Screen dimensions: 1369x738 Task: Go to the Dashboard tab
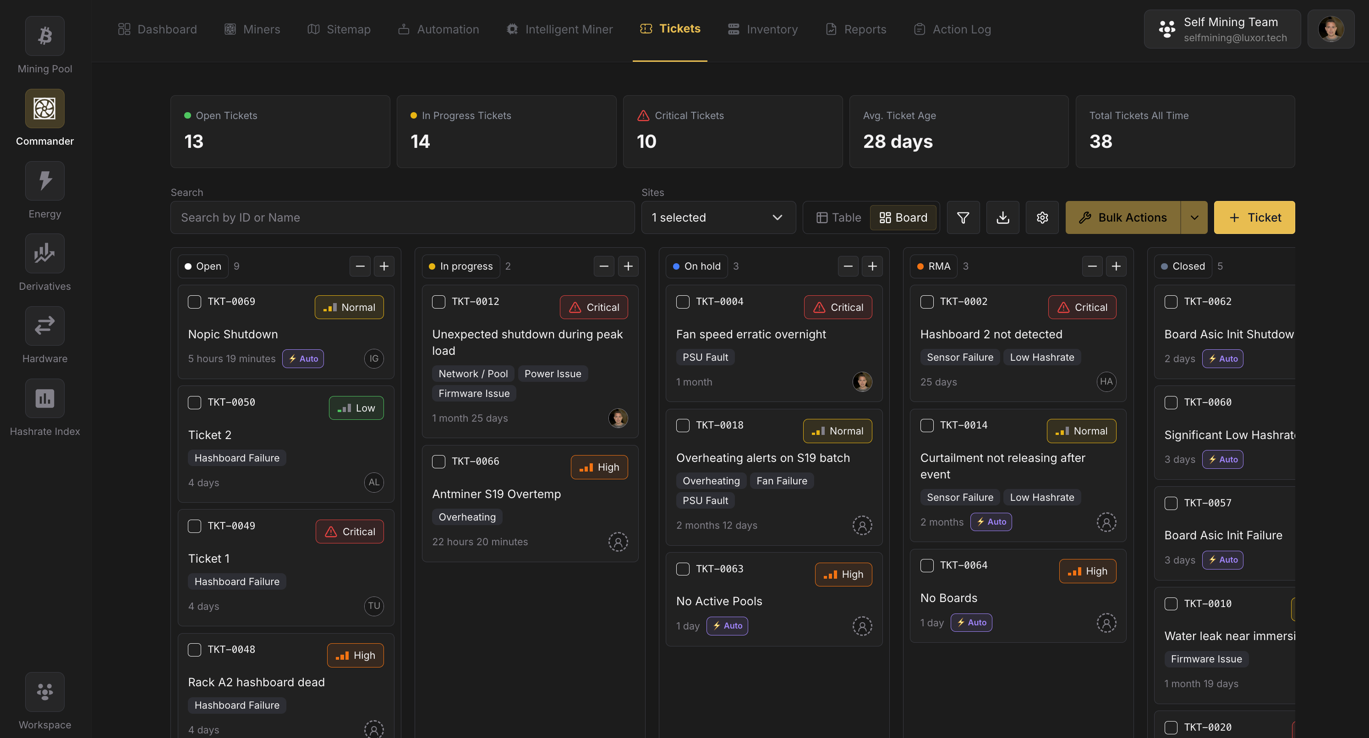coord(157,29)
